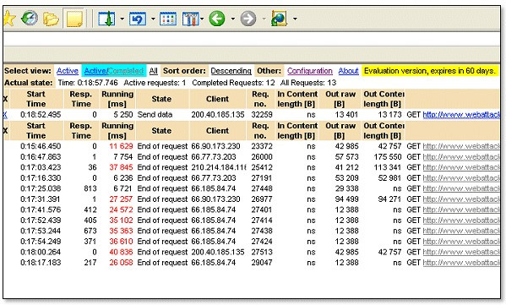Open URL link of request no. 27401

tap(461, 210)
